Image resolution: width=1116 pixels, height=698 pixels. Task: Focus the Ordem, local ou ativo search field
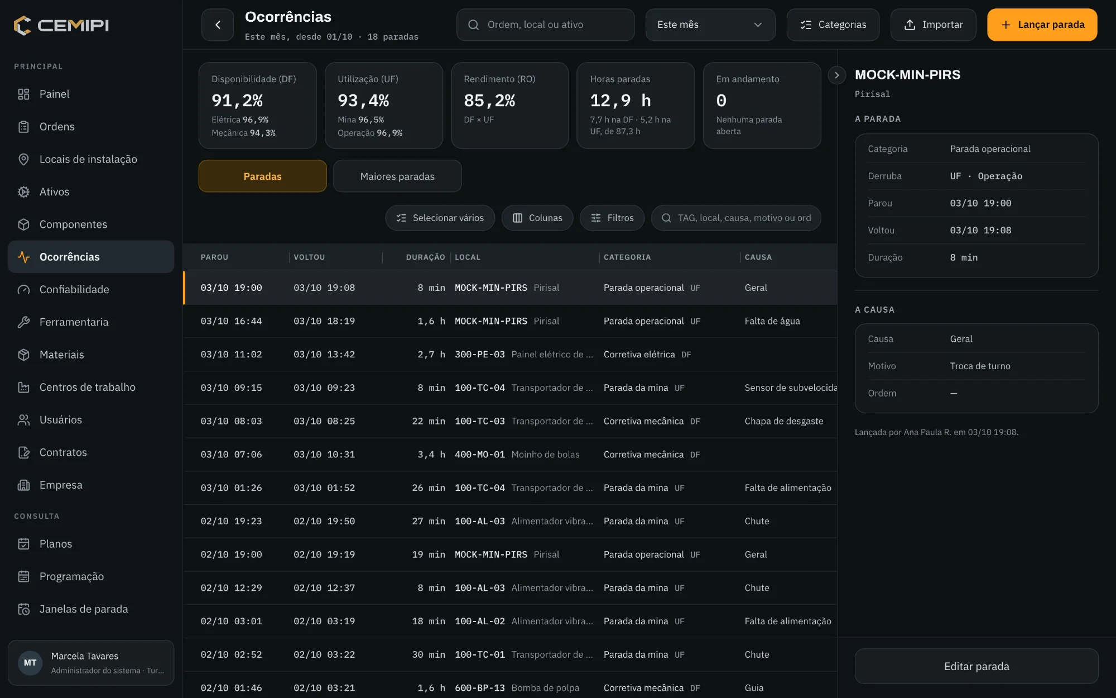point(545,25)
